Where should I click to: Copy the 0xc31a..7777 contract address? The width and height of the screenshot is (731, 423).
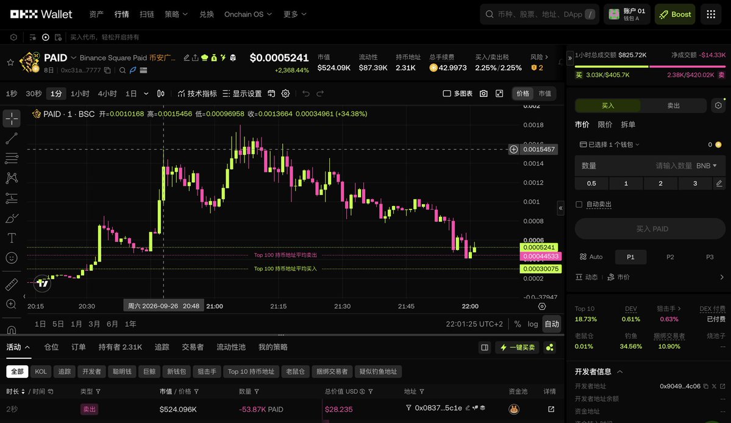(107, 70)
